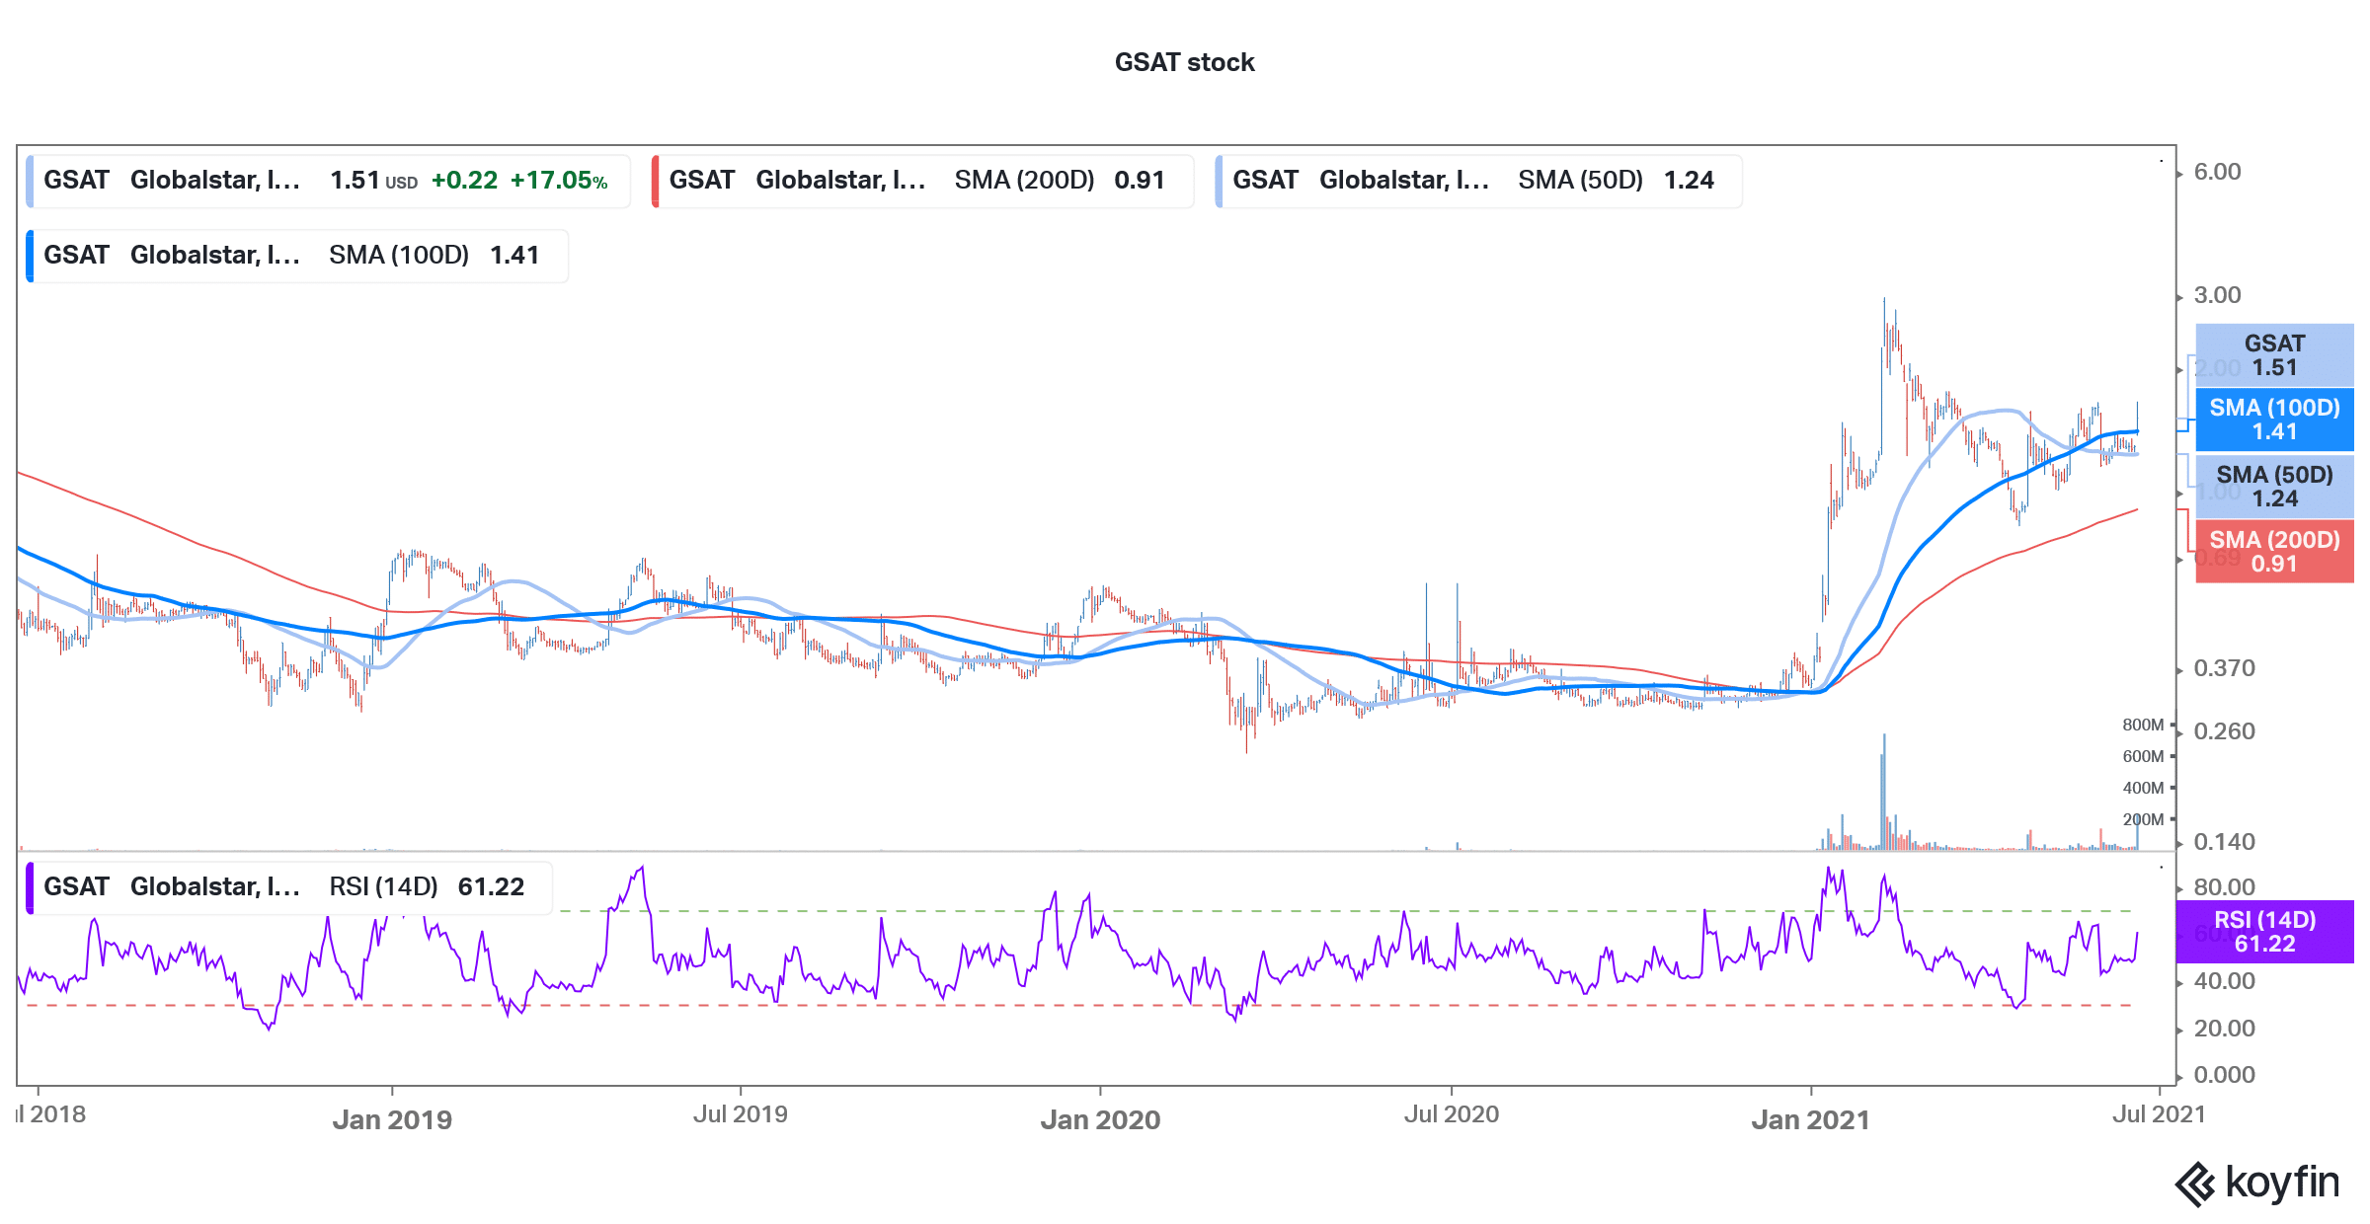Image resolution: width=2370 pixels, height=1224 pixels.
Task: Click the 0.260 price axis label
Action: coord(2224,731)
